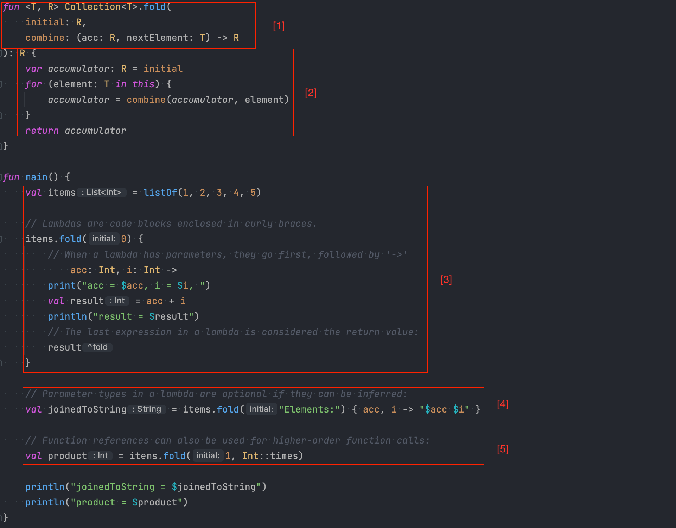676x528 pixels.
Task: Collapse the items.fold lambda fold marker
Action: [1, 239]
